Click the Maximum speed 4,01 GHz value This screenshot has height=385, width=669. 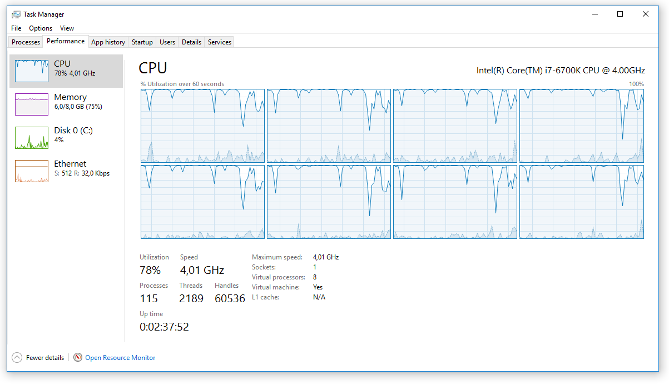[x=326, y=257]
